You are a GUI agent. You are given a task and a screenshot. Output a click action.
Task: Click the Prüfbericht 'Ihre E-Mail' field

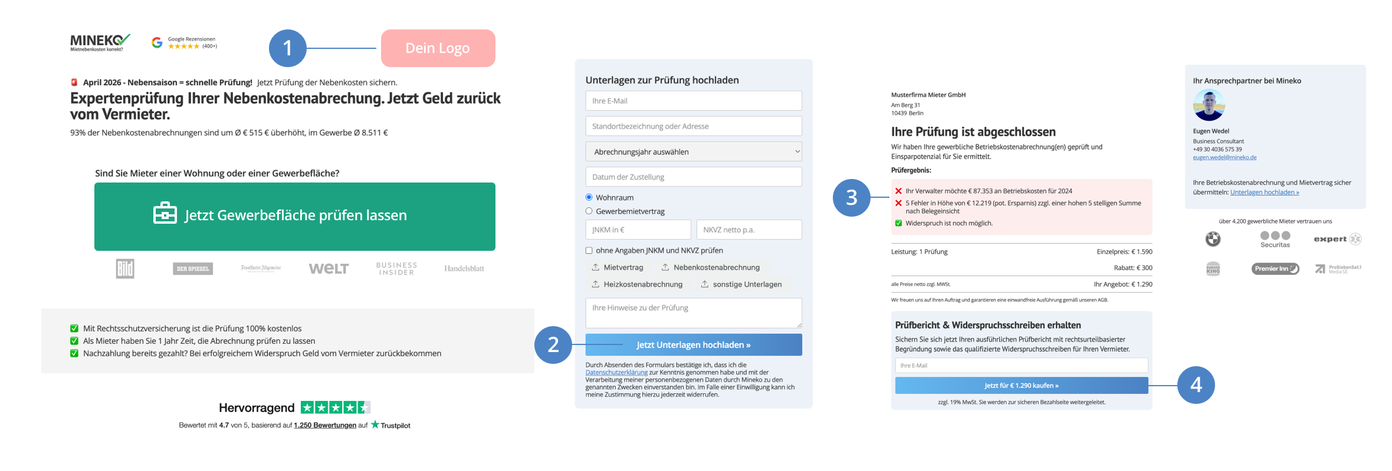[x=1022, y=366]
